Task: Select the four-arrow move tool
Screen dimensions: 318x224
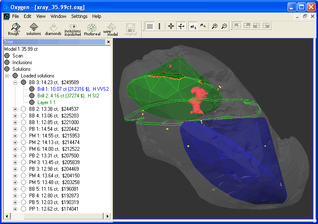Action: pos(171,26)
